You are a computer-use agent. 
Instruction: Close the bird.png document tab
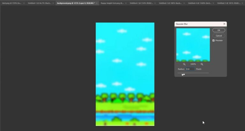point(24,3)
